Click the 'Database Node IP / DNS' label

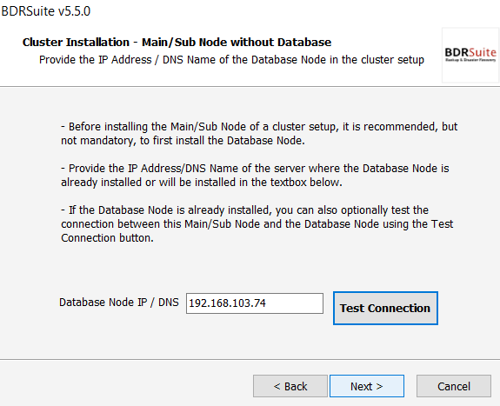119,302
